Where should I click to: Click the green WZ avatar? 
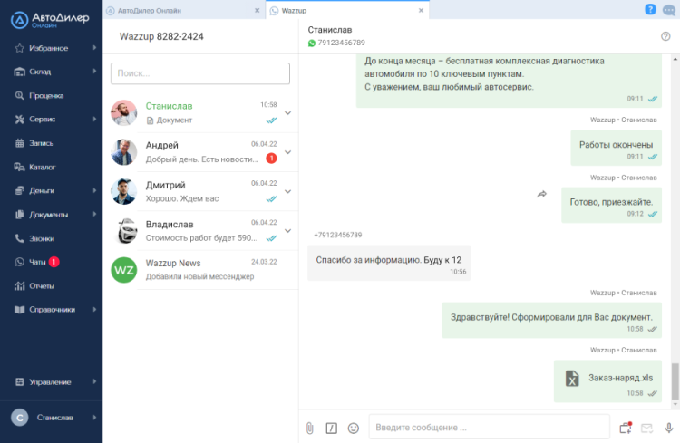(124, 270)
